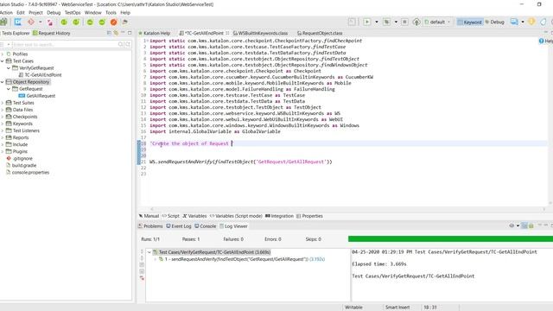Switch to Variables (Script mode) tab
553x311 pixels.
(x=236, y=216)
